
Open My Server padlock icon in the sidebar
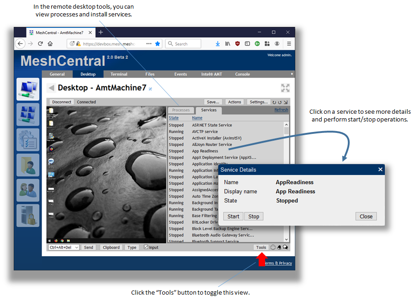[x=28, y=216]
